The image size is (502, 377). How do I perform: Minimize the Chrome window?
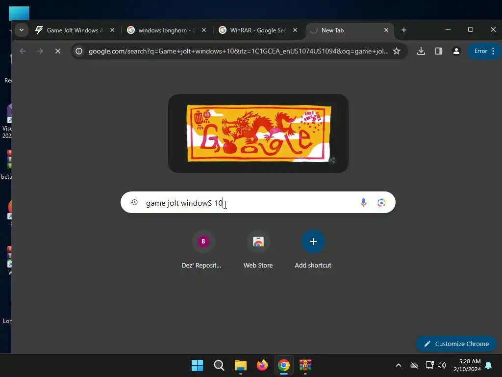click(448, 30)
